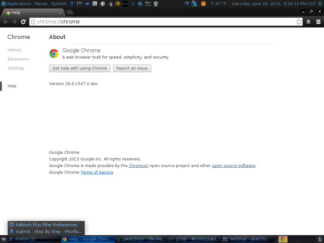The height and width of the screenshot is (243, 324).
Task: Click Get help with using Chrome
Action: [x=79, y=68]
